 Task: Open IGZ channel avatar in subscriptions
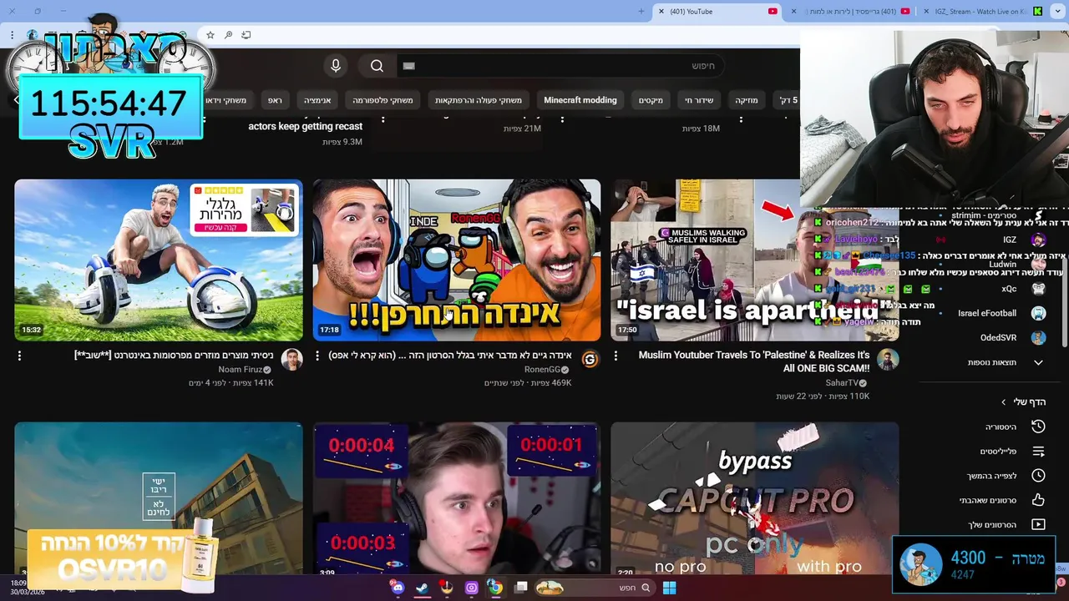pos(1038,240)
